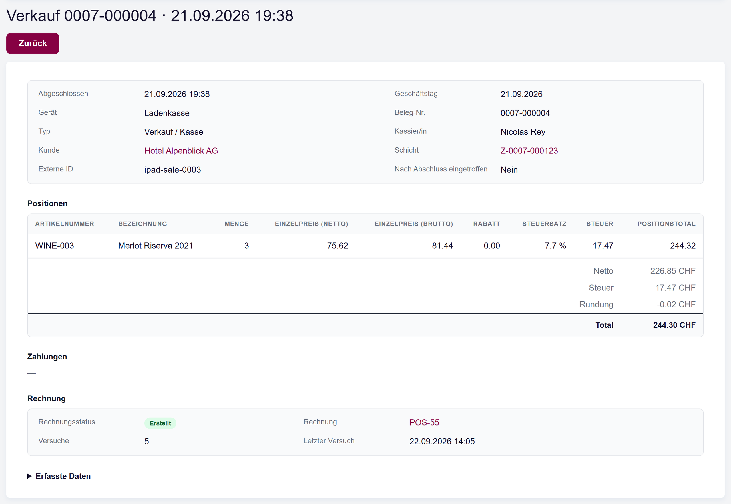Click the Zurück button
Screen dimensions: 731x504
tap(33, 43)
